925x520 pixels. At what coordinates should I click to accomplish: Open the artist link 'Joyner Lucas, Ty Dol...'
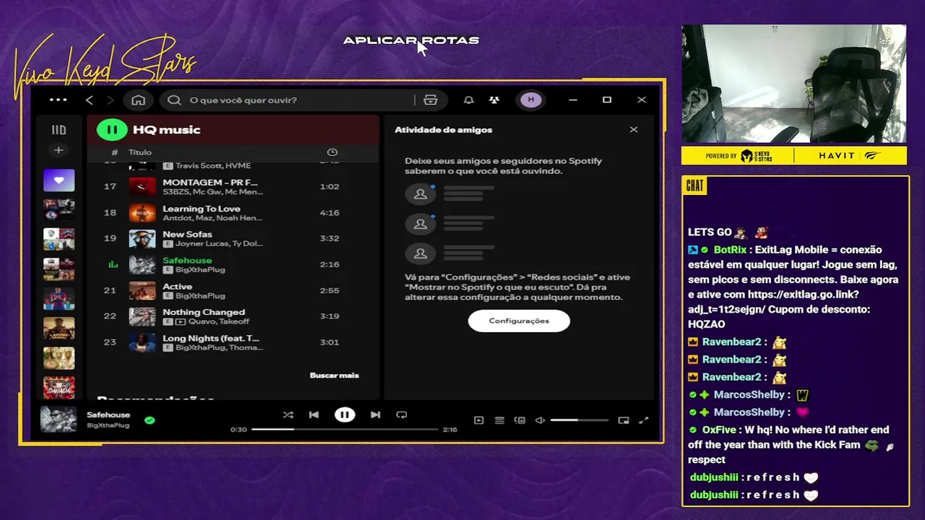tap(219, 243)
